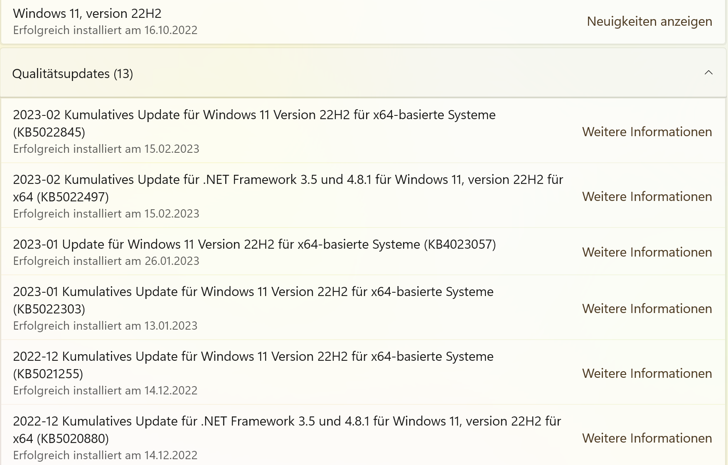
Task: Collapse the Qualitätsupdates (13) section chevron
Action: pos(708,73)
